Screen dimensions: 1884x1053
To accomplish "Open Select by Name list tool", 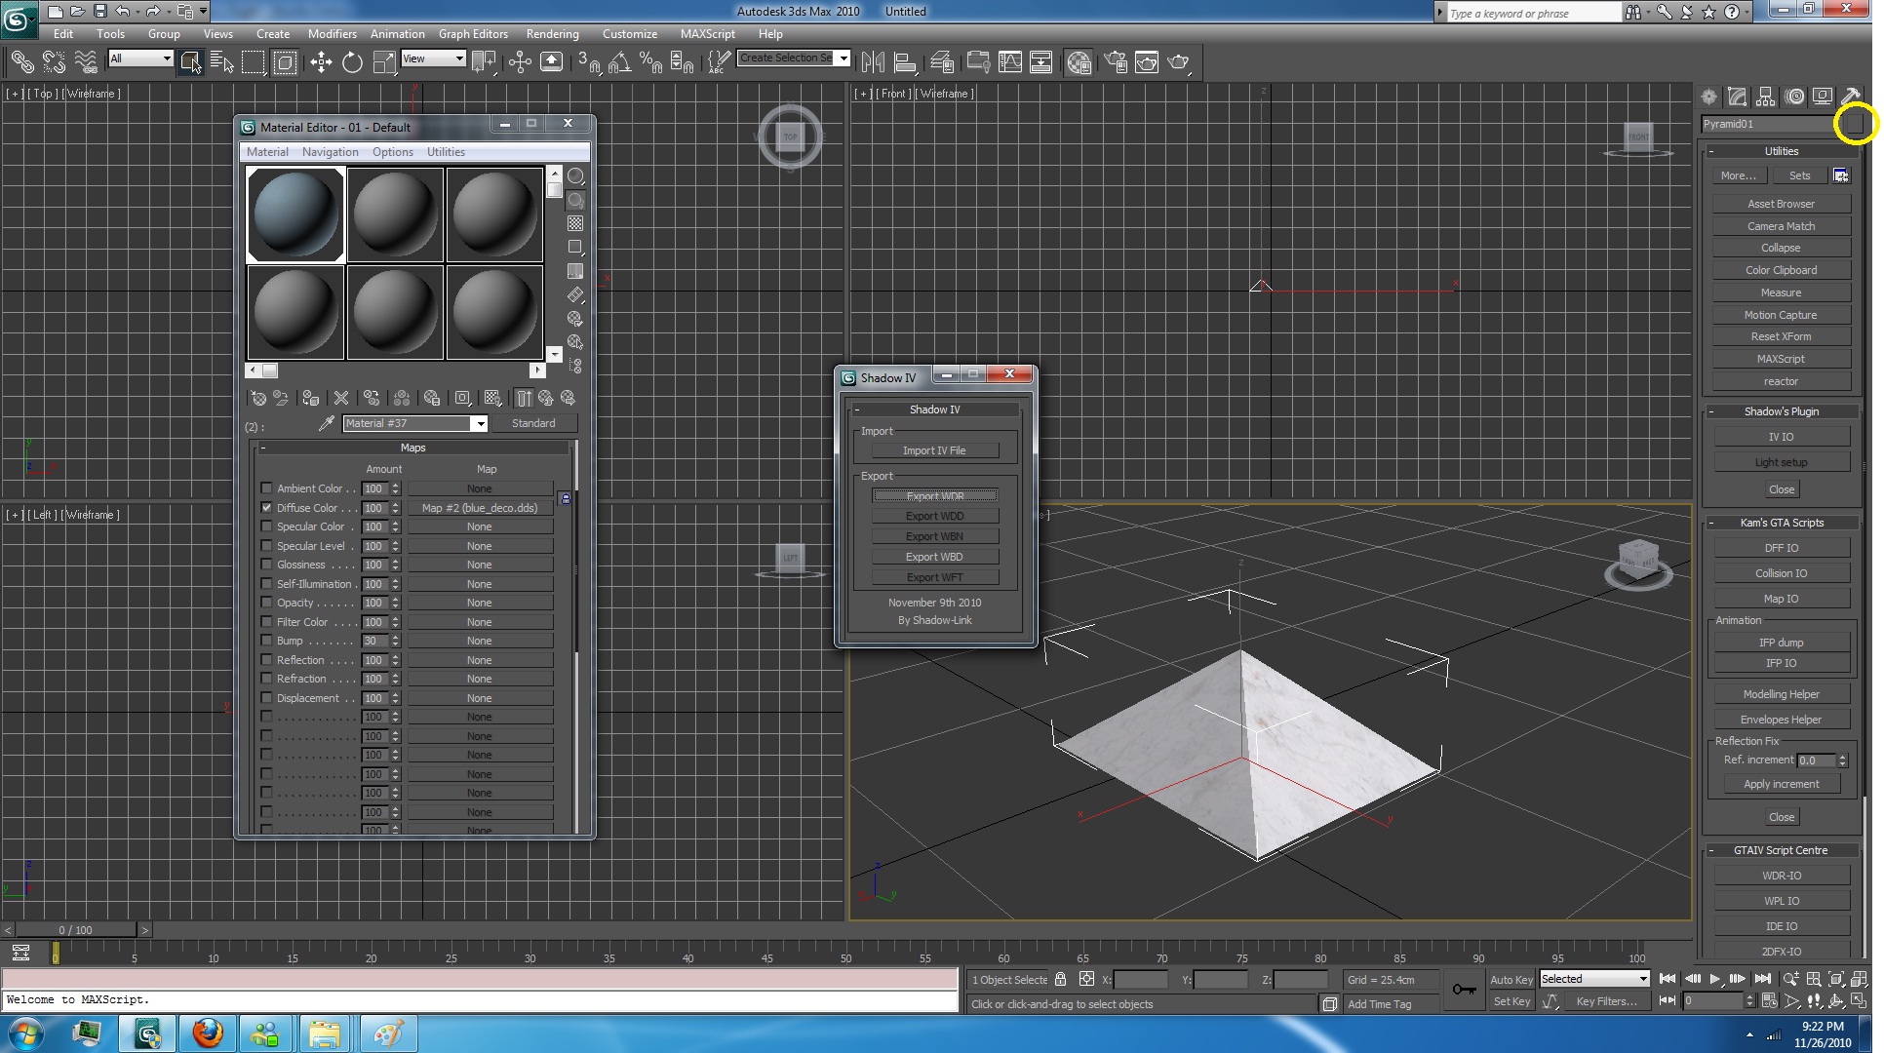I will 221,62.
